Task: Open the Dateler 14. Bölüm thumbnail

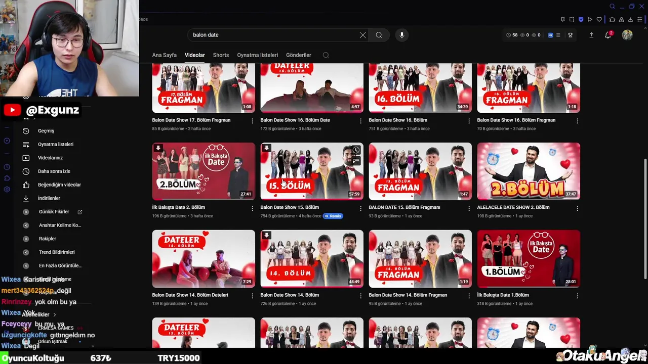Action: click(x=204, y=259)
